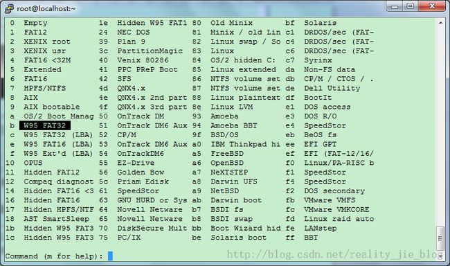Click the 'EFI GPT' entry
The image size is (450, 266).
pos(321,144)
